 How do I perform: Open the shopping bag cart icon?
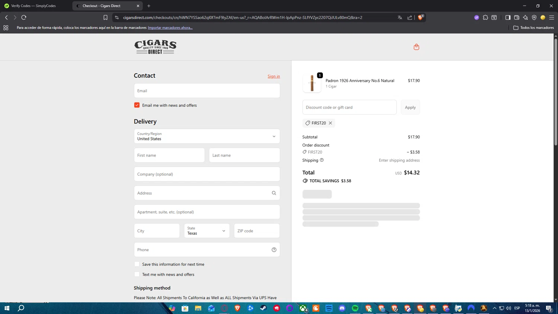(x=416, y=47)
